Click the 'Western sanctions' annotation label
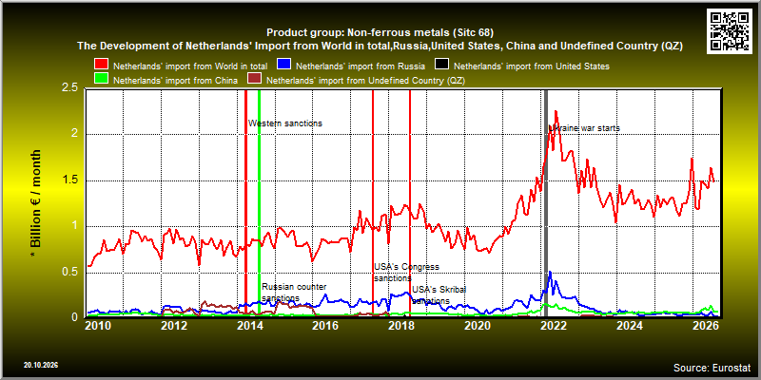This screenshot has height=380, width=761. [285, 123]
